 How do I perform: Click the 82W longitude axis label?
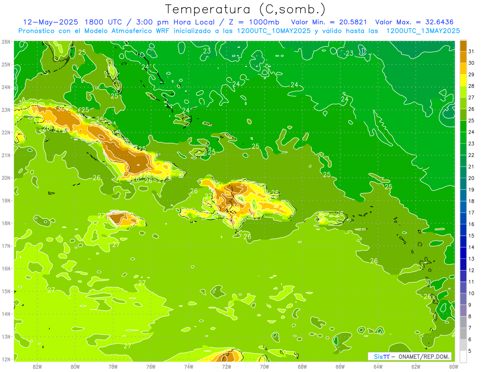[37, 366]
